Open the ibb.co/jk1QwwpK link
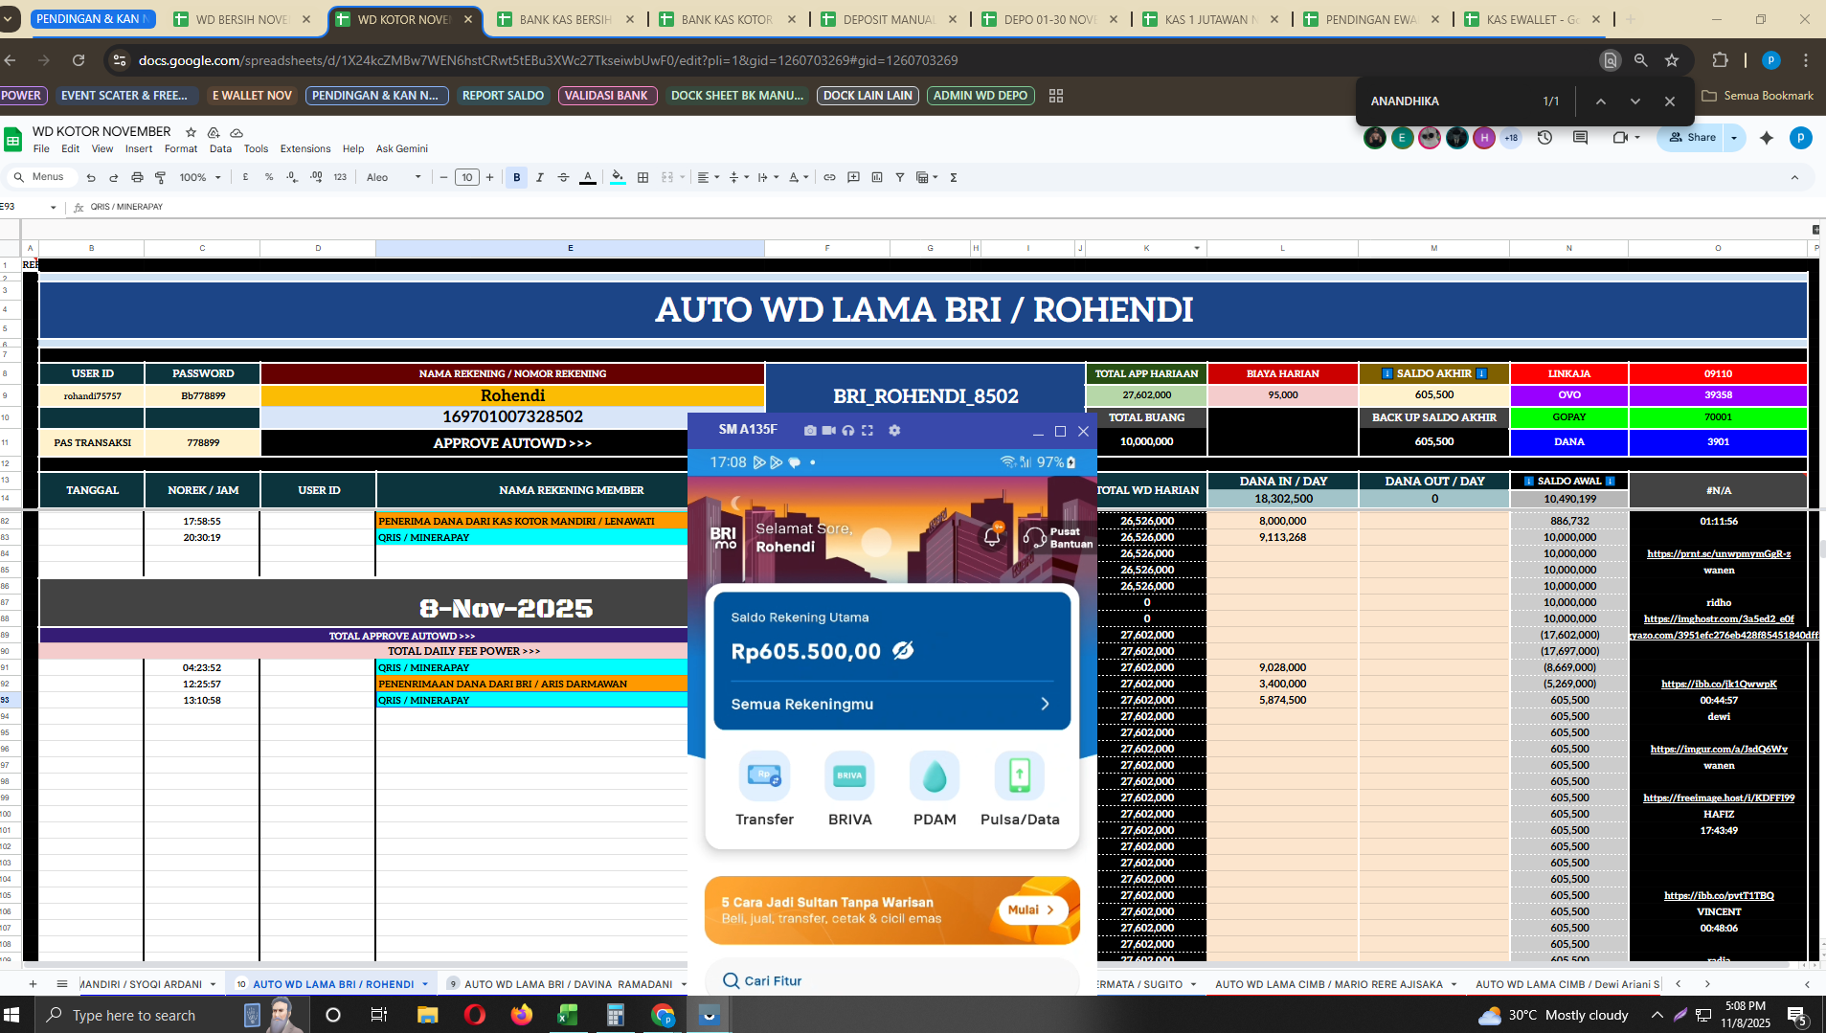The image size is (1826, 1033). 1719,684
